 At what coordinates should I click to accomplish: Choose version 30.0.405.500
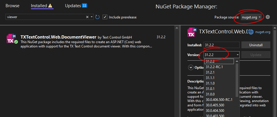point(219,105)
